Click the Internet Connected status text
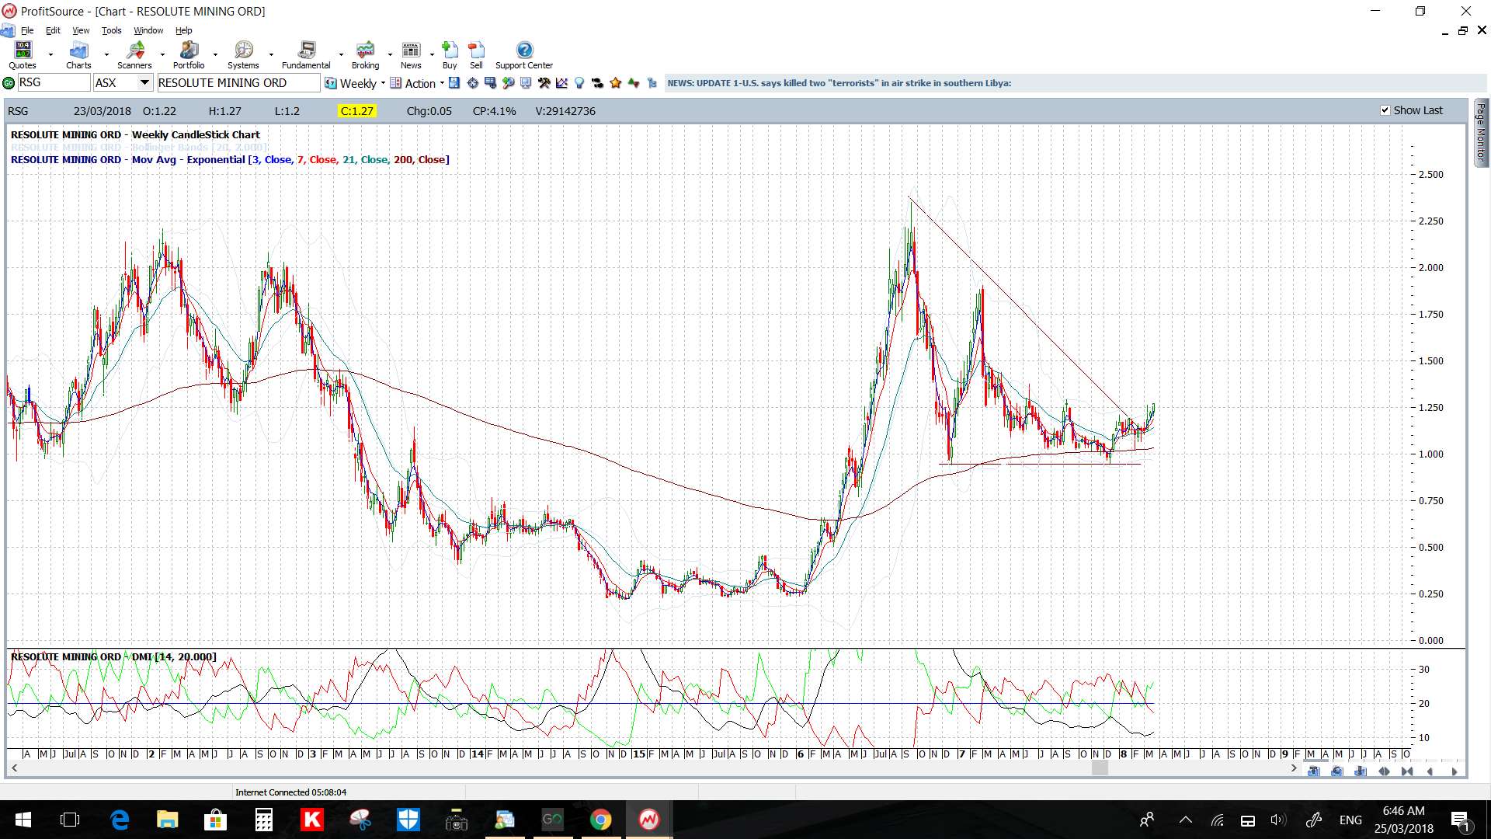Viewport: 1491px width, 839px height. coord(291,792)
